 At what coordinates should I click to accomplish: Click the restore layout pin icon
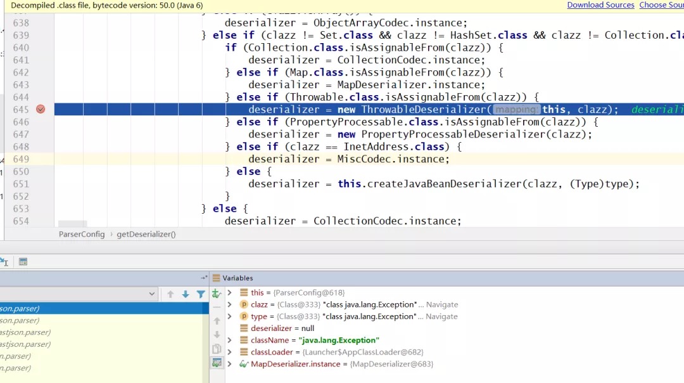[204, 278]
